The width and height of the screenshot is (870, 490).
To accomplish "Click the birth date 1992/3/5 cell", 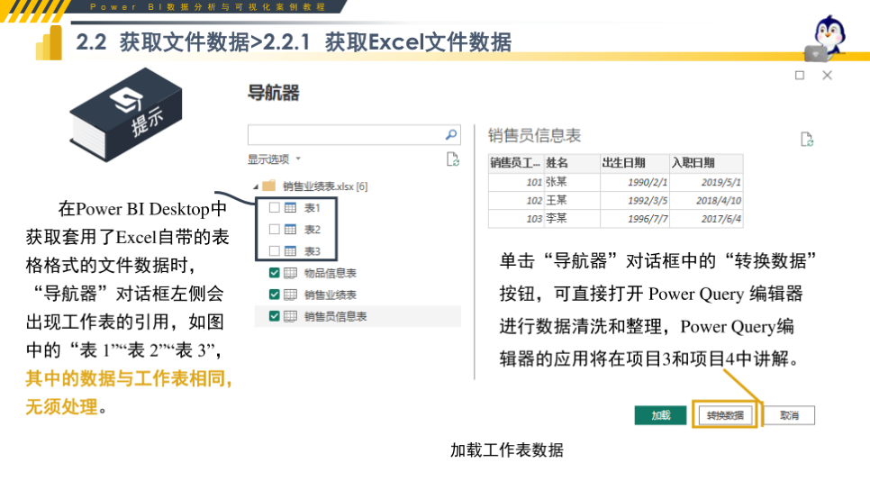I will pyautogui.click(x=635, y=200).
